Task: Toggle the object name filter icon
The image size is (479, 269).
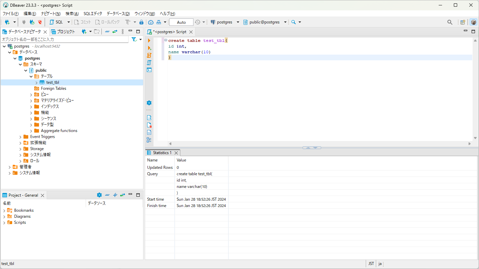Action: (x=133, y=39)
